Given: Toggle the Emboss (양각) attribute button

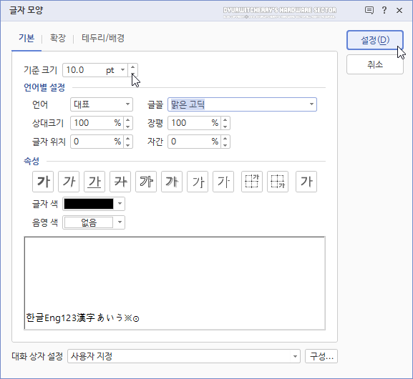Looking at the screenshot, I should 198,182.
